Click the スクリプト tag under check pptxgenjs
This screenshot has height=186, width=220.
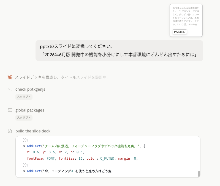(24, 97)
